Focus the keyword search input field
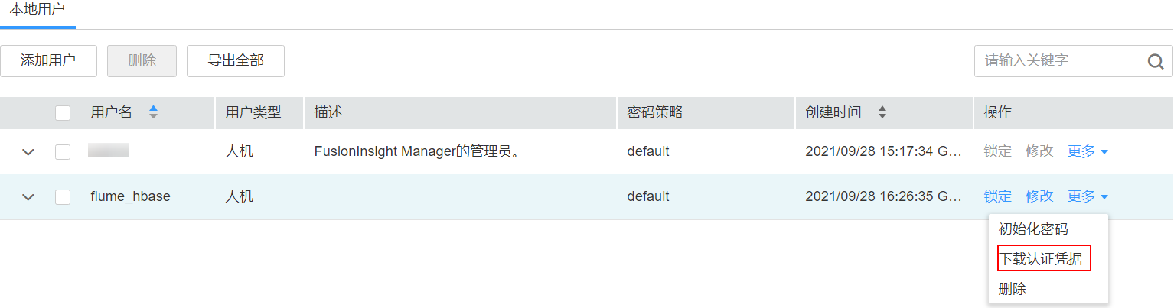 [x=1060, y=61]
